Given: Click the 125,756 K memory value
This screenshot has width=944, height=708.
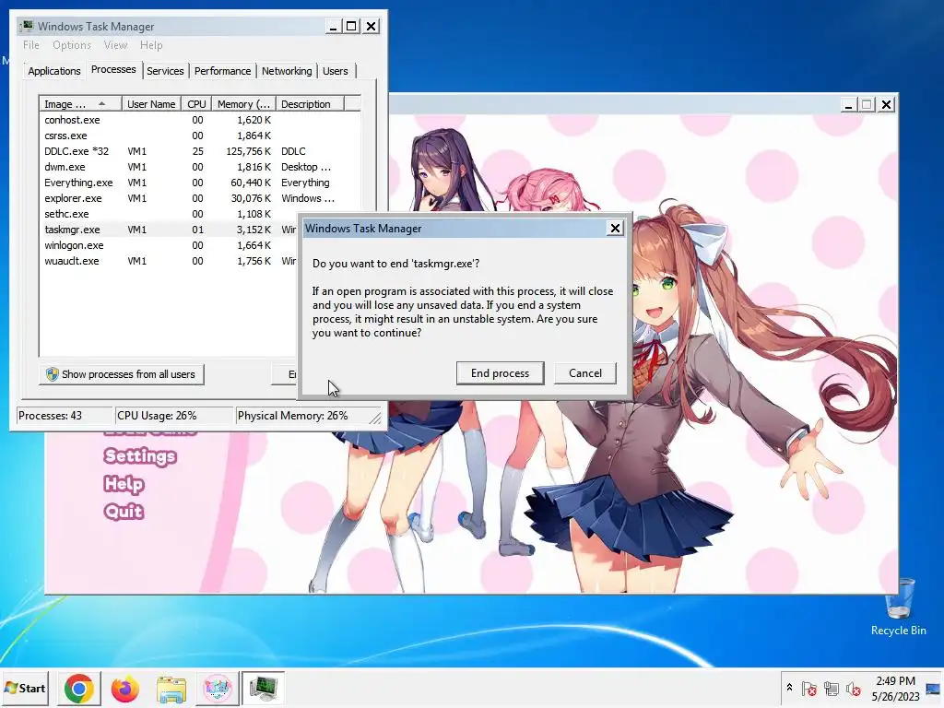Looking at the screenshot, I should [248, 151].
